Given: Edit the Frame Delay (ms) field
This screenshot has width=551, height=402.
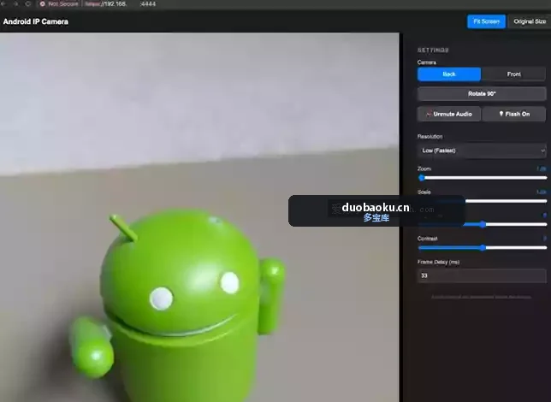Looking at the screenshot, I should pyautogui.click(x=482, y=276).
